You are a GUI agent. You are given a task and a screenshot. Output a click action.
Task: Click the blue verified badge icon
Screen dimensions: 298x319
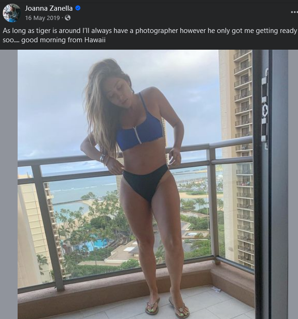78,8
